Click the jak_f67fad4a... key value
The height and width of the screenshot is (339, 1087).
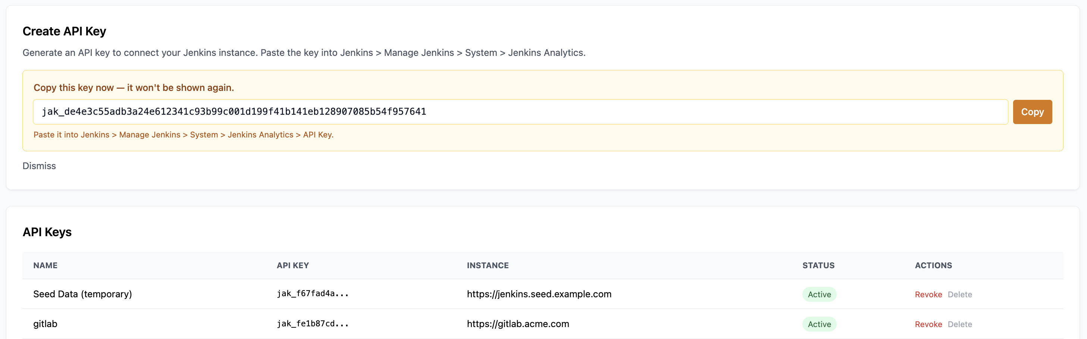click(313, 294)
